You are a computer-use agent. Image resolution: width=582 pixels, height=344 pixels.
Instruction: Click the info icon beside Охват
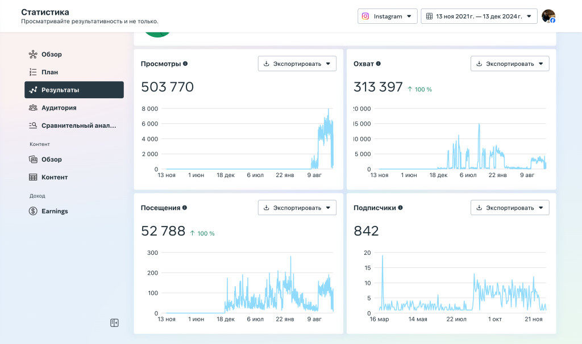pyautogui.click(x=378, y=64)
